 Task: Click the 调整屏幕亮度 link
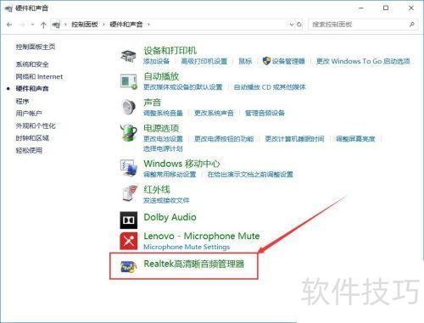[x=355, y=139]
